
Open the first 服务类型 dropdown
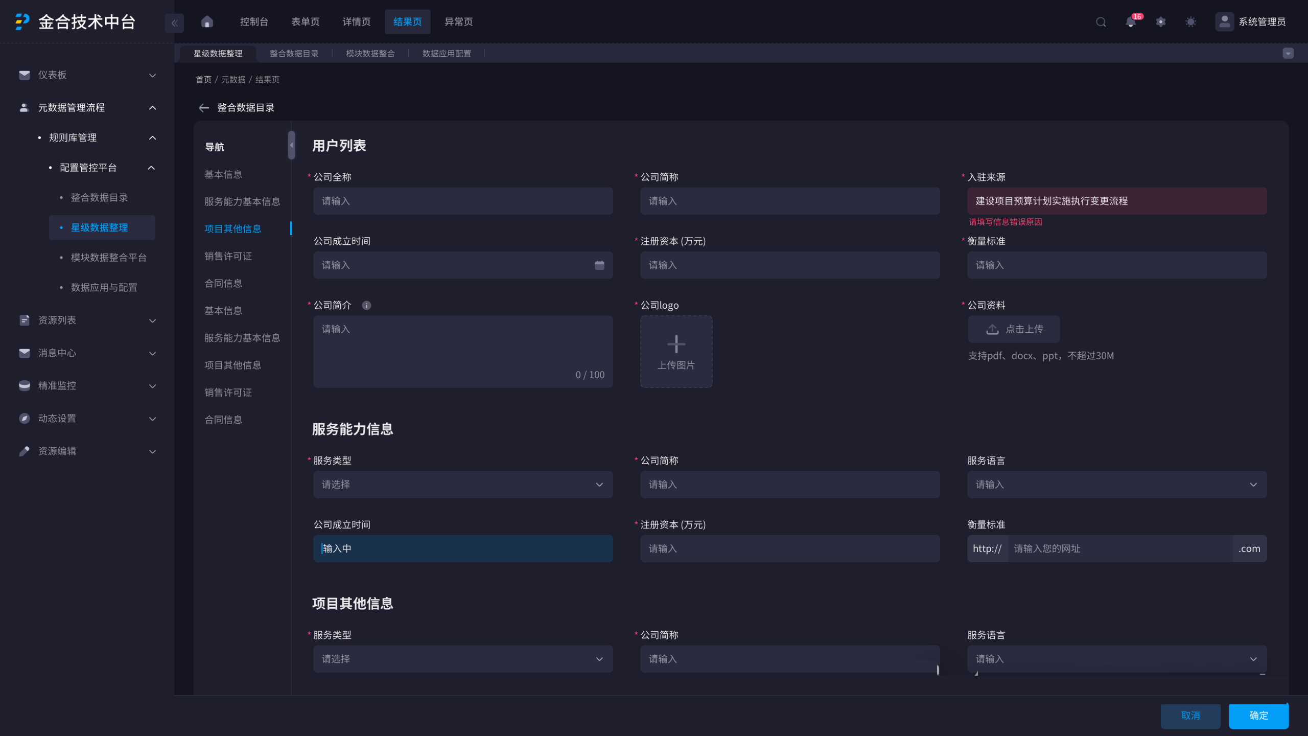pos(462,485)
